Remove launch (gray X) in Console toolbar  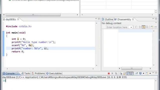point(112,73)
